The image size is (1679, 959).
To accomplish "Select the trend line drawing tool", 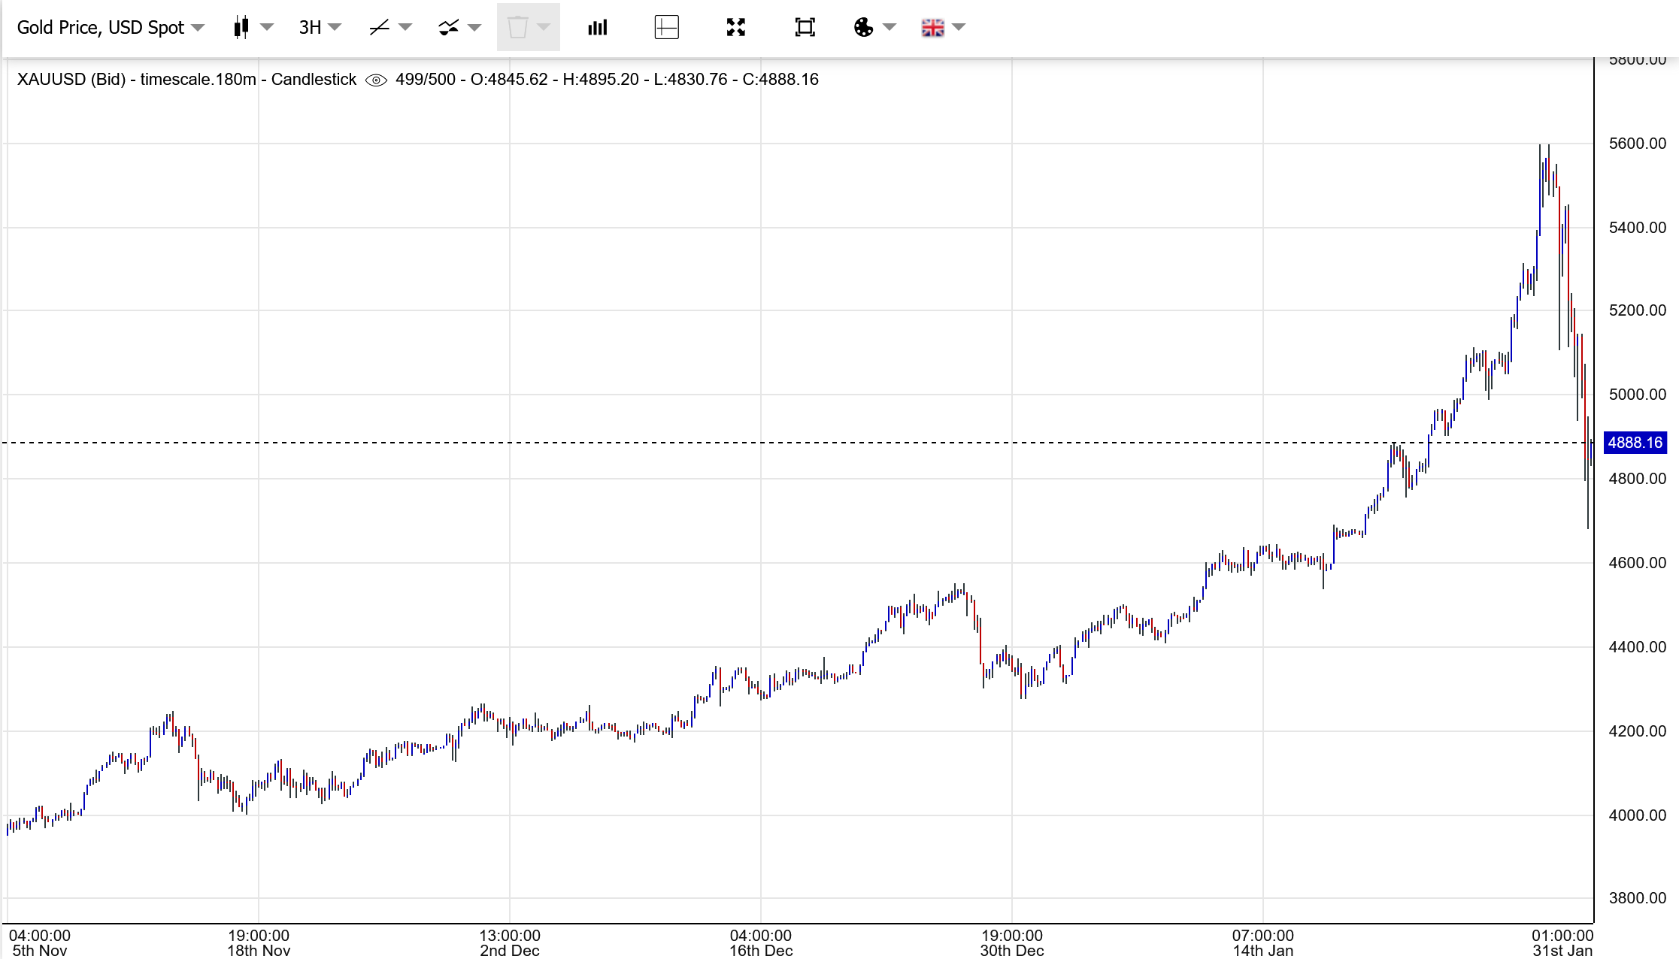I will pyautogui.click(x=379, y=28).
